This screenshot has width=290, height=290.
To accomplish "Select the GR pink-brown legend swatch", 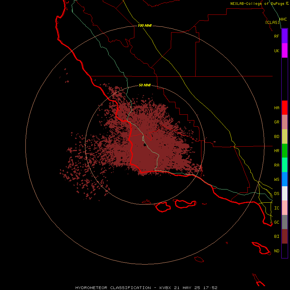I will [x=285, y=122].
